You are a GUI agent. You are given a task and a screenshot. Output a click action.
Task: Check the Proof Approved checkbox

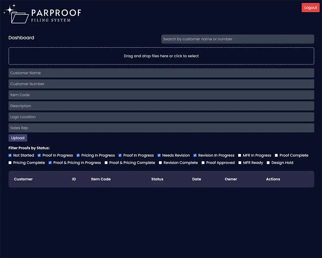tap(203, 163)
